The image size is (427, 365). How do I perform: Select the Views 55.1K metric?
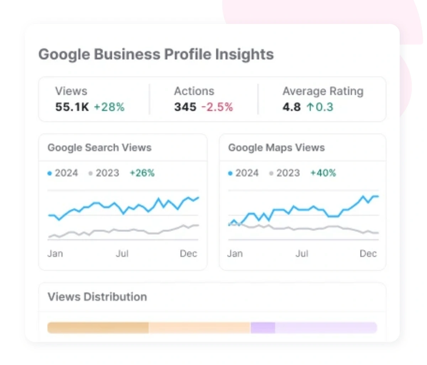pos(72,107)
